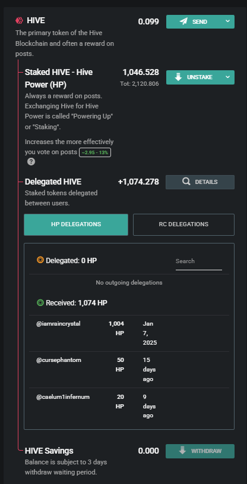
Task: Click the WITHDRAW button for HIVE Savings
Action: (x=200, y=451)
